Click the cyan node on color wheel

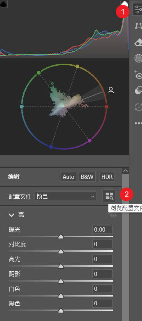tap(22, 107)
